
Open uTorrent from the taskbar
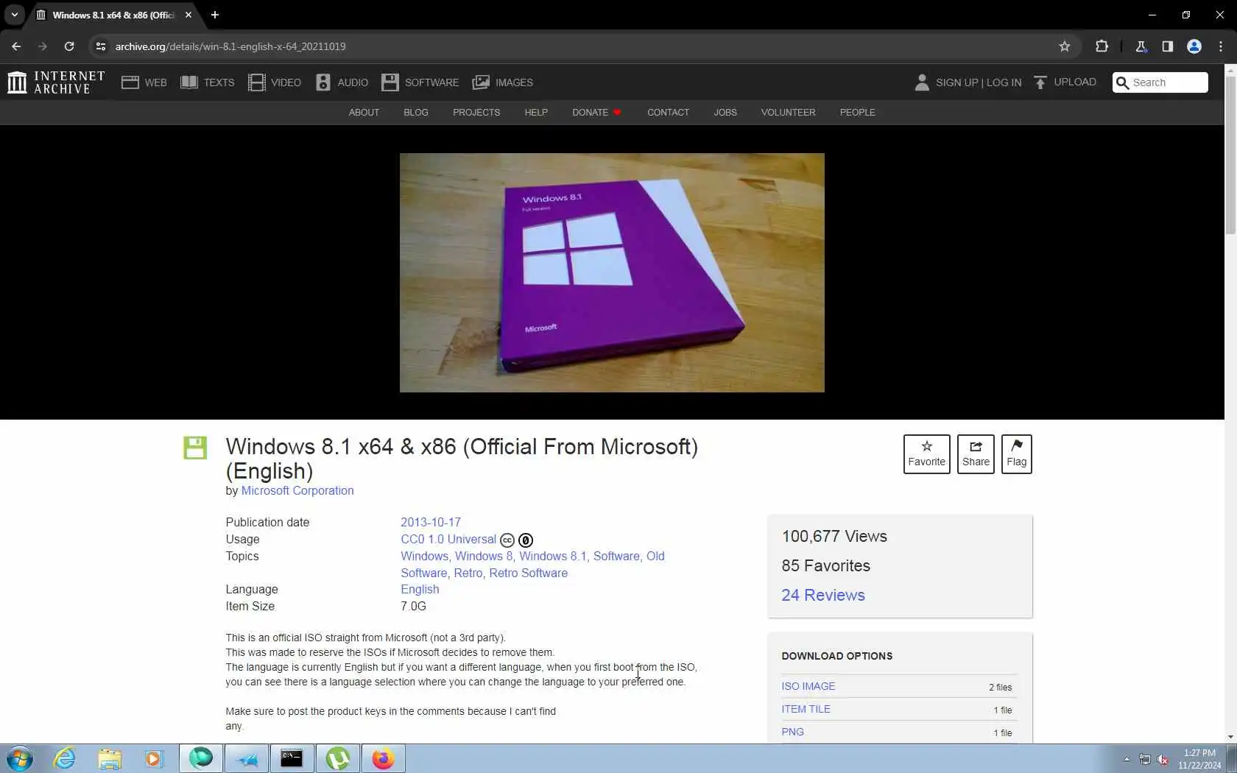coord(338,758)
